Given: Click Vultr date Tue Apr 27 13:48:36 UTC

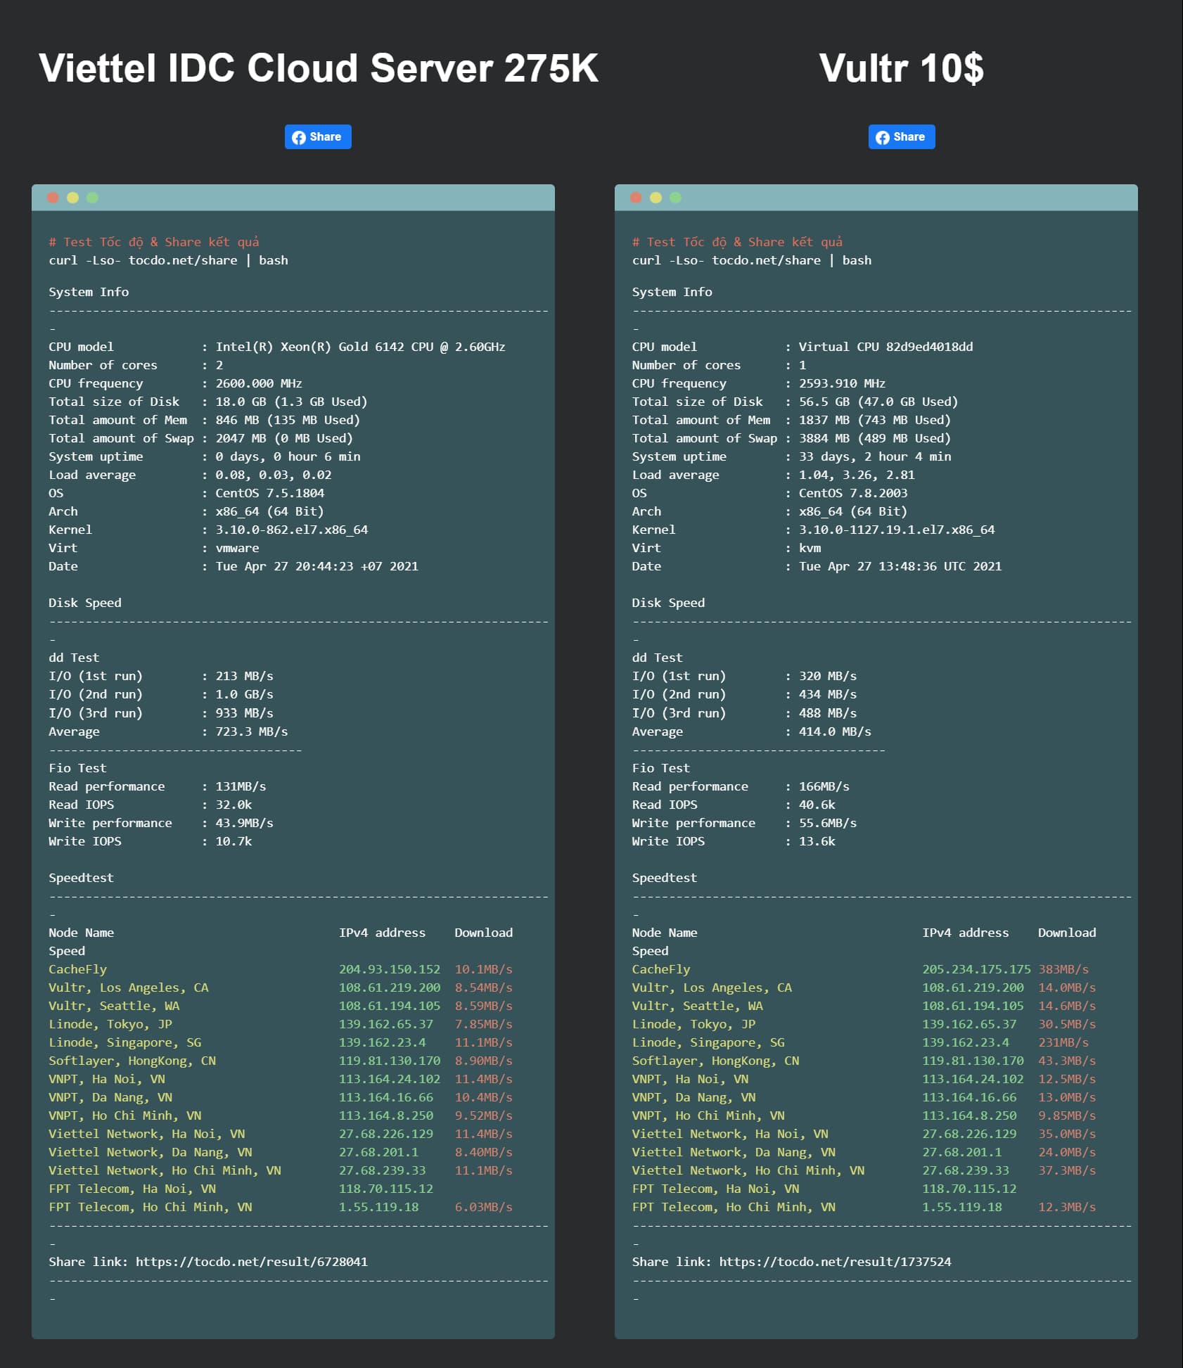Looking at the screenshot, I should pyautogui.click(x=900, y=566).
